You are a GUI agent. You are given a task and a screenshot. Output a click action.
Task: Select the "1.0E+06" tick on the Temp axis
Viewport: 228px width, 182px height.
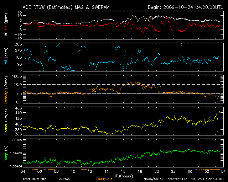[16, 140]
